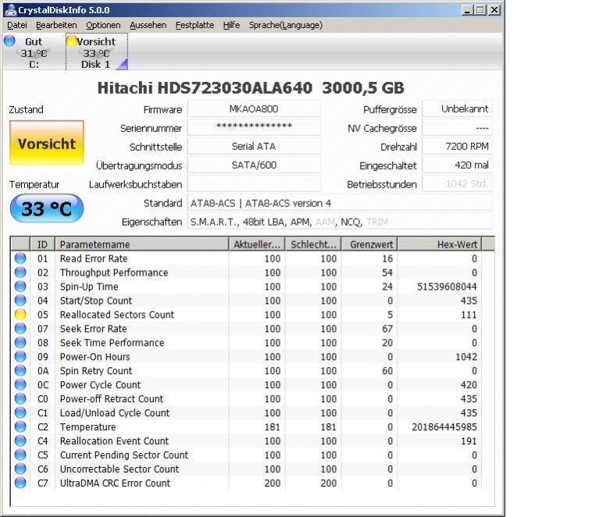Click the Firmware field MKAOA800
Screen dimensions: 599x517
point(254,109)
